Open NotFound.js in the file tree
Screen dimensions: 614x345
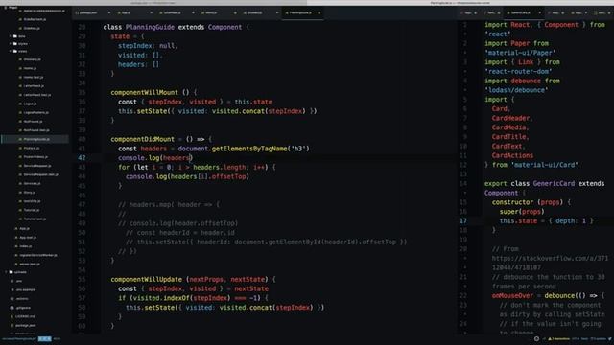pos(33,122)
